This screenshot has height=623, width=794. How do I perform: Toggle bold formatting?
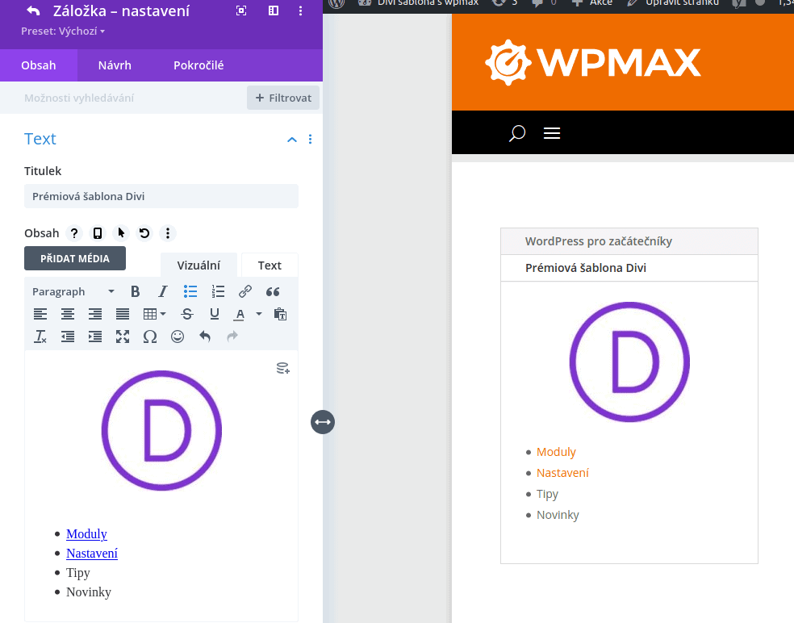pyautogui.click(x=136, y=292)
